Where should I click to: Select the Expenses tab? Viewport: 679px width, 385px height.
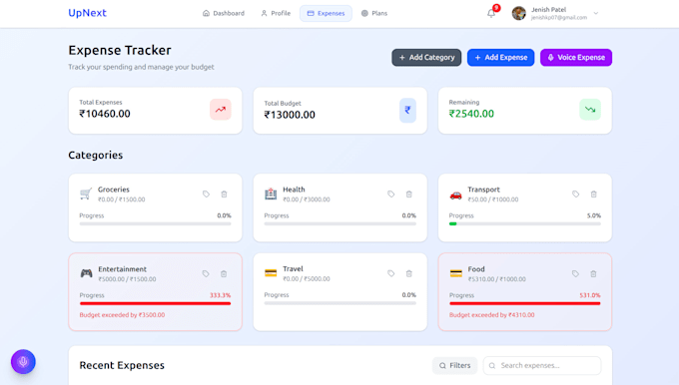point(327,13)
